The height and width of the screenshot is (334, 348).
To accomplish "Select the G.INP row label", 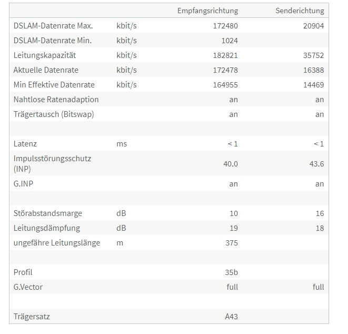I will coord(23,184).
